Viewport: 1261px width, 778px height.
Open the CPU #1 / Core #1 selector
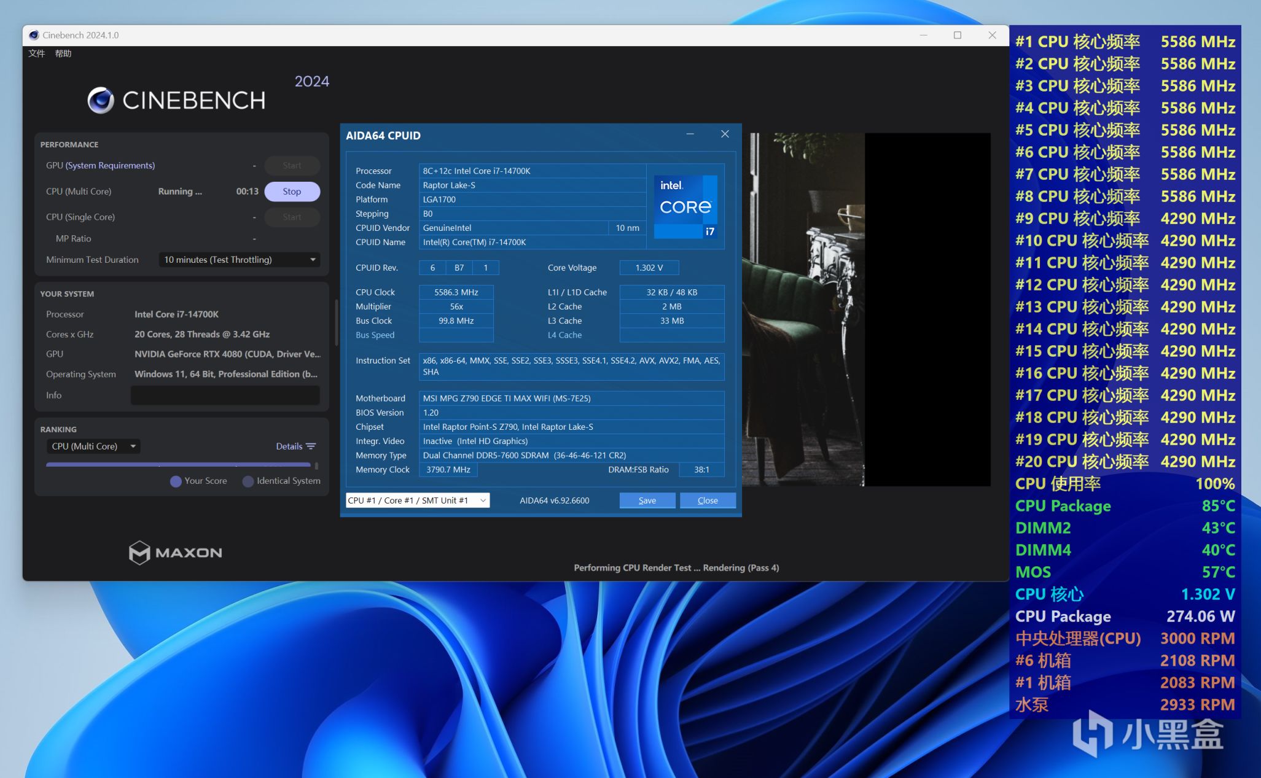(x=417, y=500)
